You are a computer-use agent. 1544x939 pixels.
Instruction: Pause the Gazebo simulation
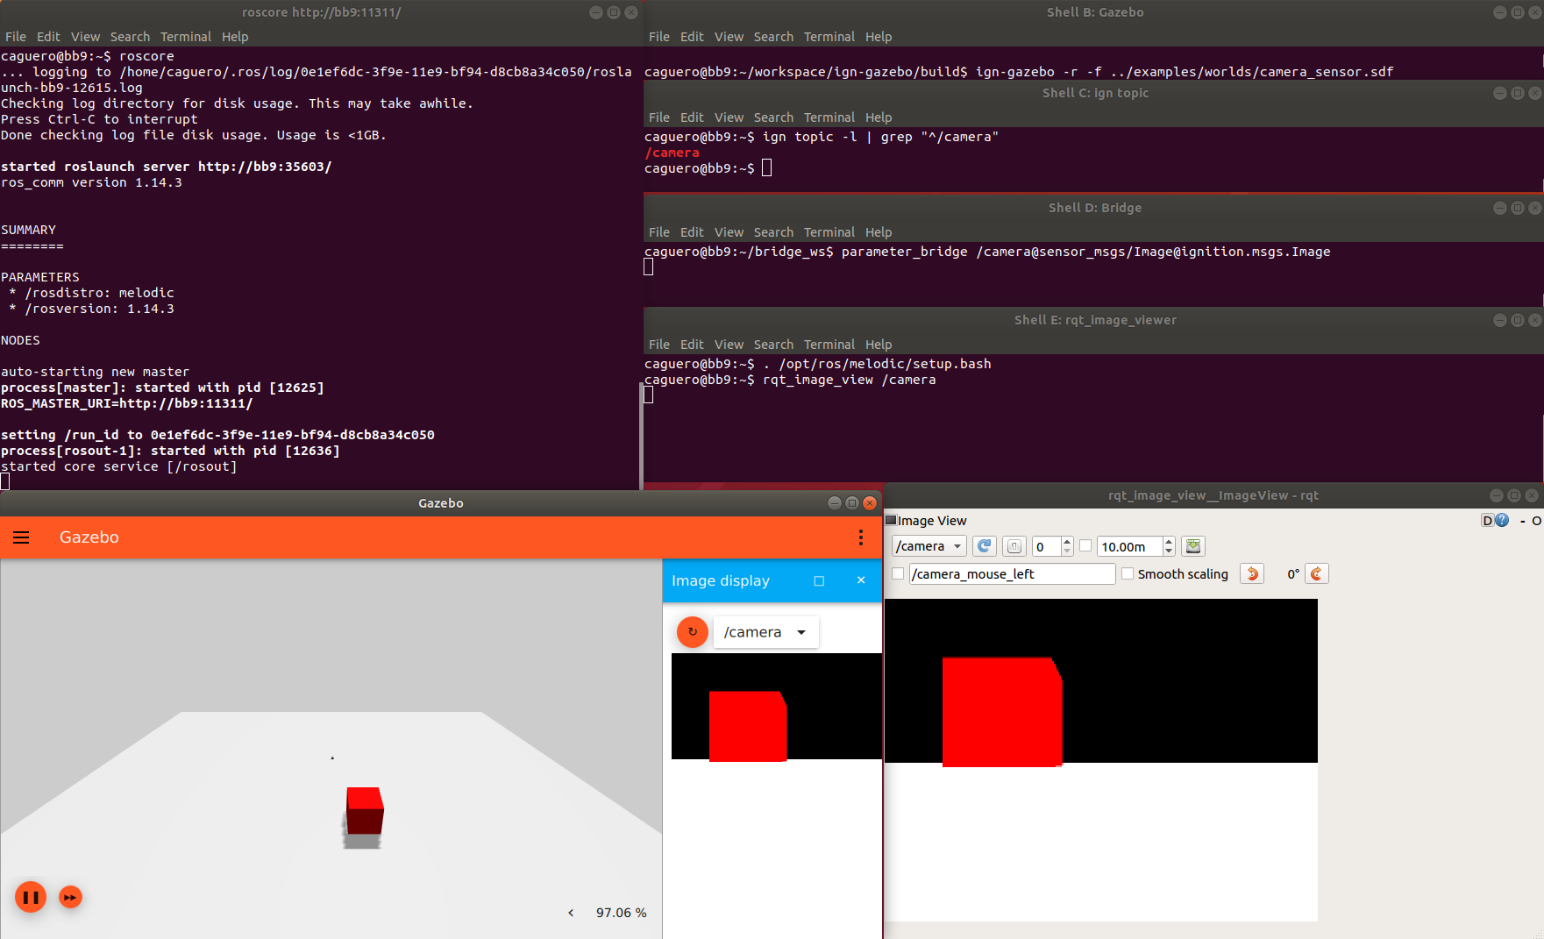pyautogui.click(x=30, y=897)
